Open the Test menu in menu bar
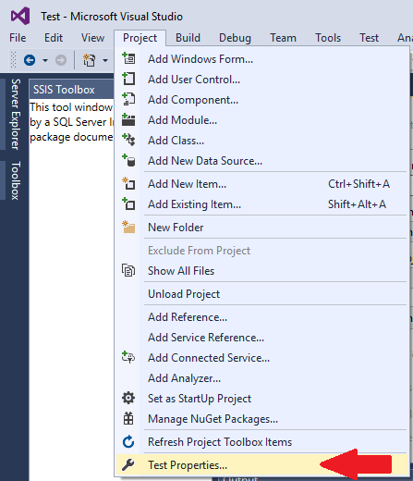The image size is (413, 481). click(369, 38)
